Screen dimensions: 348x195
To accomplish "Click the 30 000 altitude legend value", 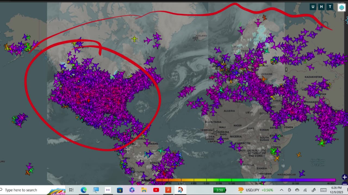I will (295, 183).
